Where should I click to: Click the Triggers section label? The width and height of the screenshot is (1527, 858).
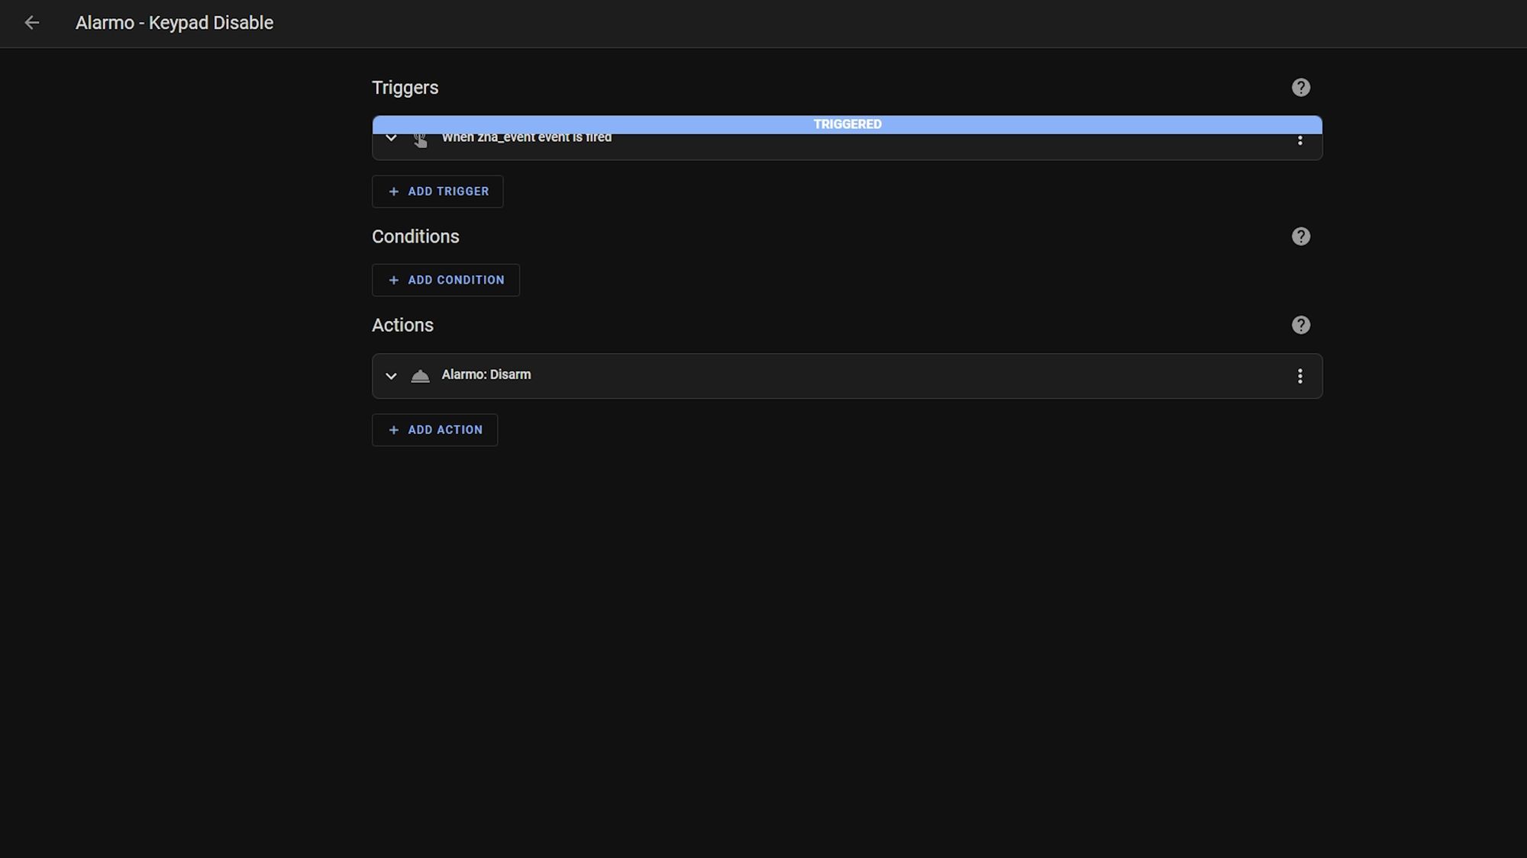tap(405, 87)
